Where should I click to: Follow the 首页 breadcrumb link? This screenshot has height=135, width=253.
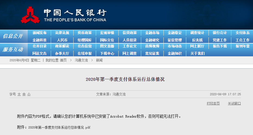coord(64,60)
